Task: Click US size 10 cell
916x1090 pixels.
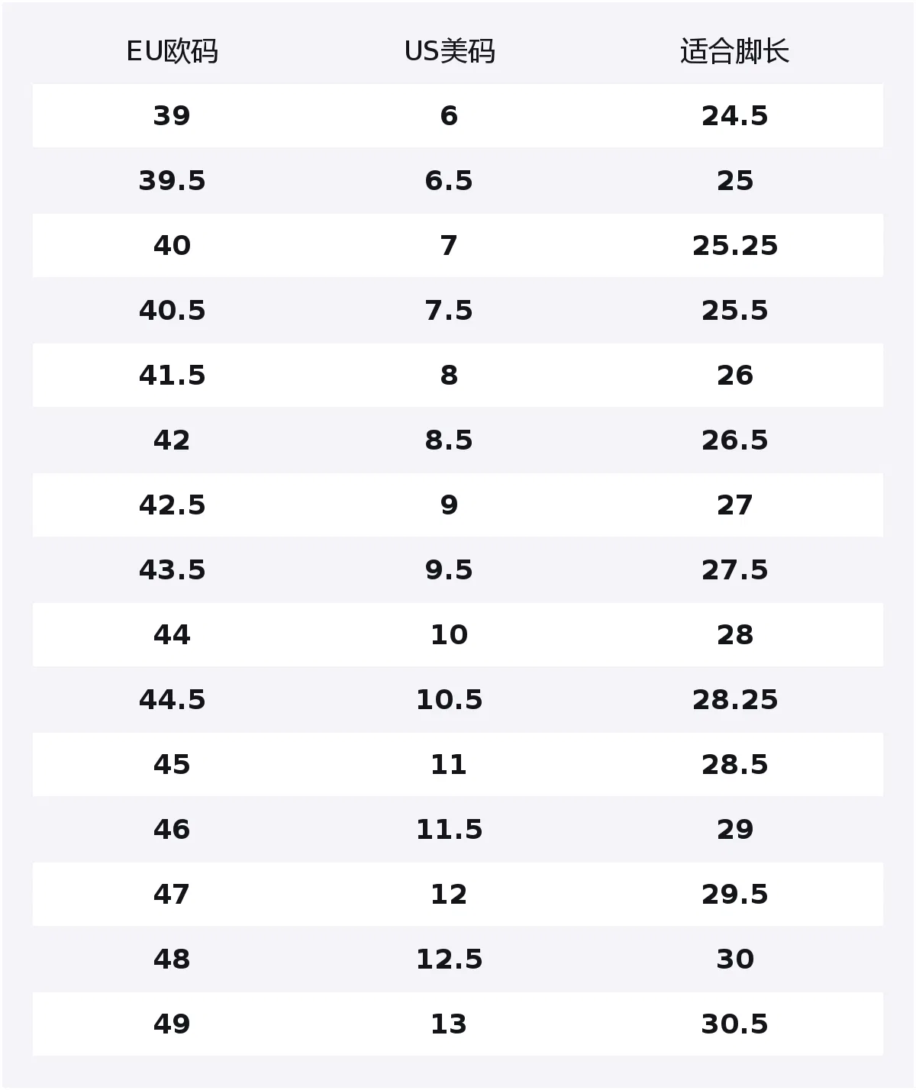Action: coord(449,635)
